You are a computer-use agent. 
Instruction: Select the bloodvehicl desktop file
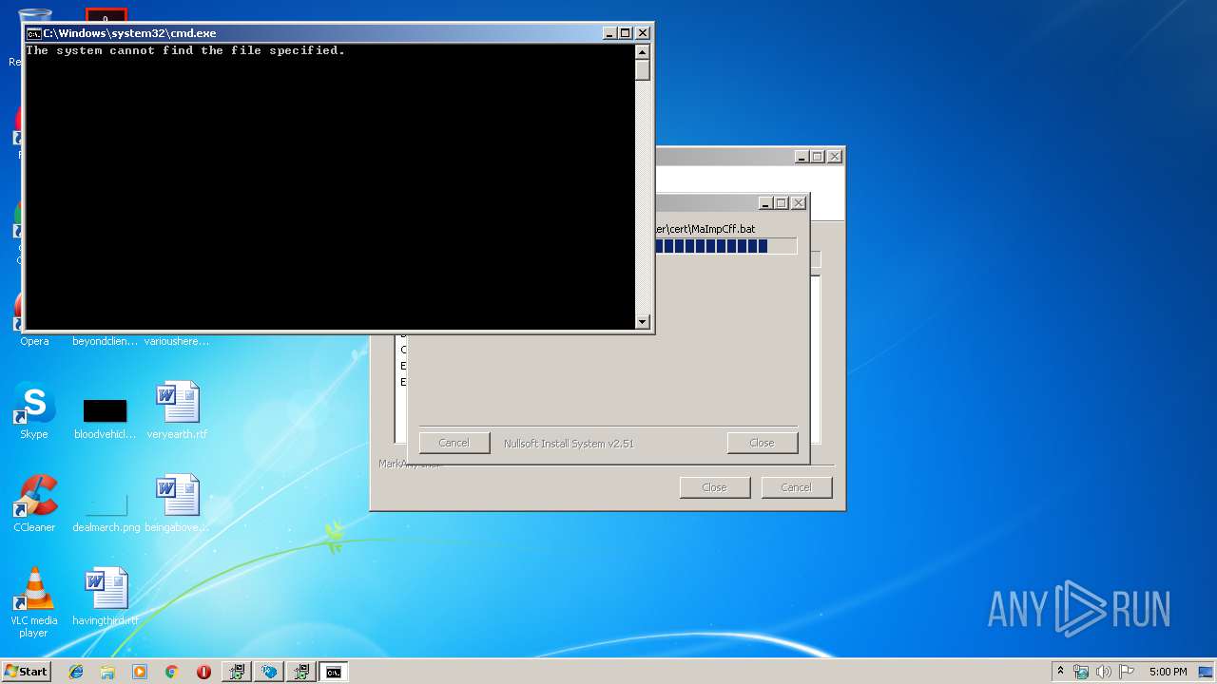pyautogui.click(x=105, y=418)
